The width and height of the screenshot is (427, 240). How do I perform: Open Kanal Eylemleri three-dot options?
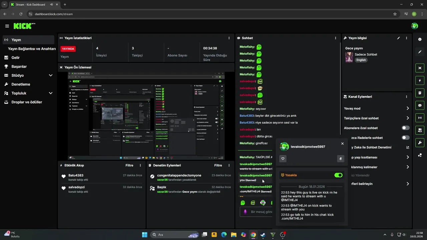[x=406, y=97]
